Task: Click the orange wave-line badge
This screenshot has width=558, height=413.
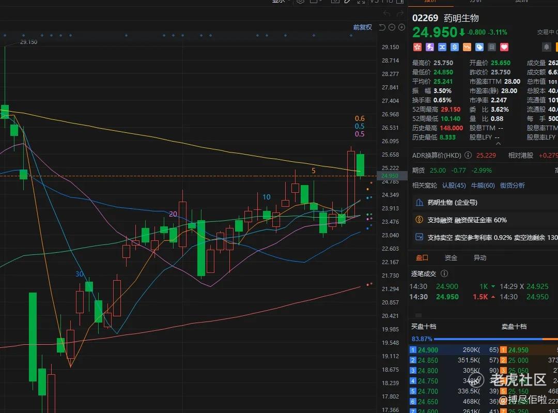Action: (x=467, y=47)
